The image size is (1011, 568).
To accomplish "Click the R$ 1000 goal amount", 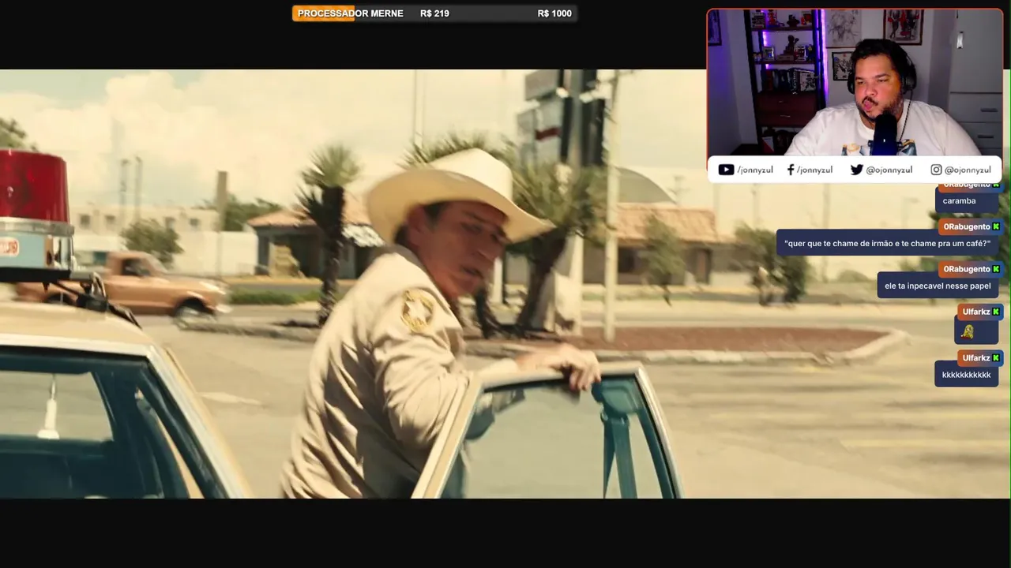I will pyautogui.click(x=554, y=13).
